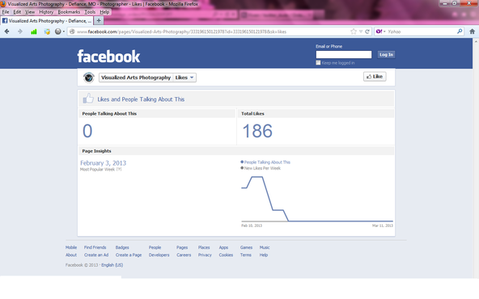This screenshot has width=479, height=299.
Task: Go back with the browser back arrow
Action: click(6, 32)
